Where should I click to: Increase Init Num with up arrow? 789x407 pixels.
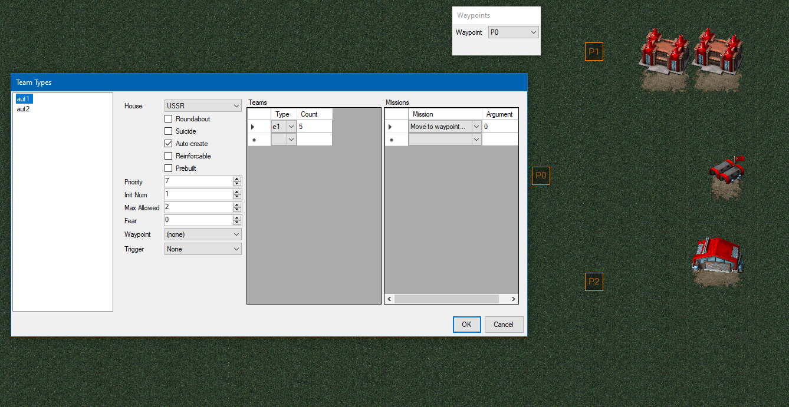click(237, 192)
